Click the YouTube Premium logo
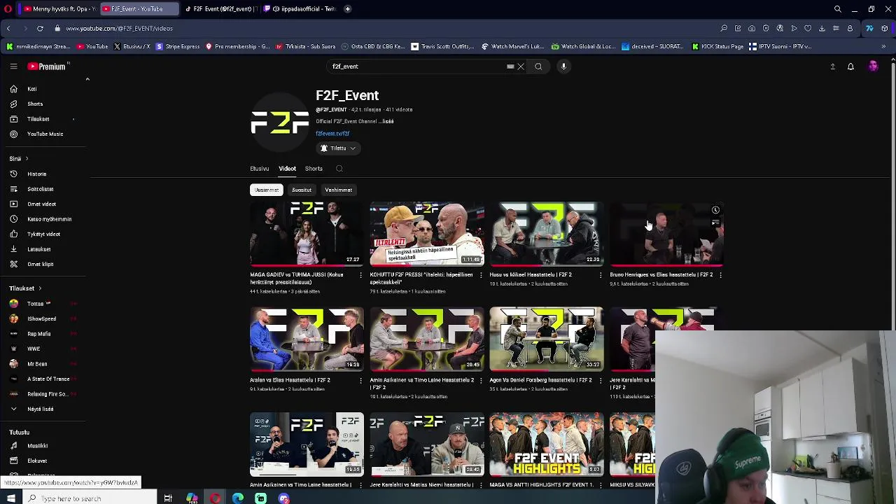 47,66
